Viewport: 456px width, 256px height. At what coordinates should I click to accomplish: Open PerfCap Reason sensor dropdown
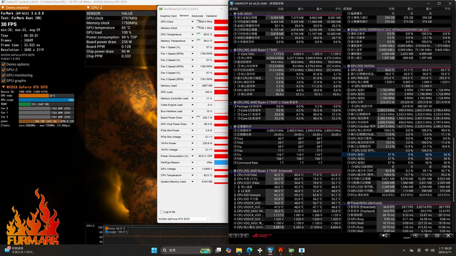[192, 162]
